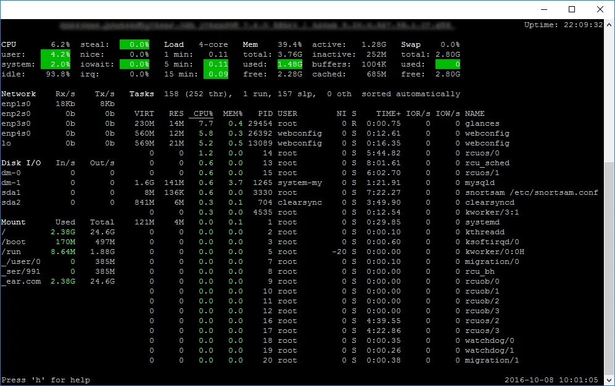
Task: Click the mysqld process name
Action: (x=480, y=183)
